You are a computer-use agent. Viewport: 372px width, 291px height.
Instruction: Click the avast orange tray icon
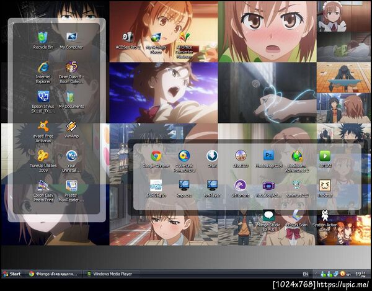[x=342, y=274]
